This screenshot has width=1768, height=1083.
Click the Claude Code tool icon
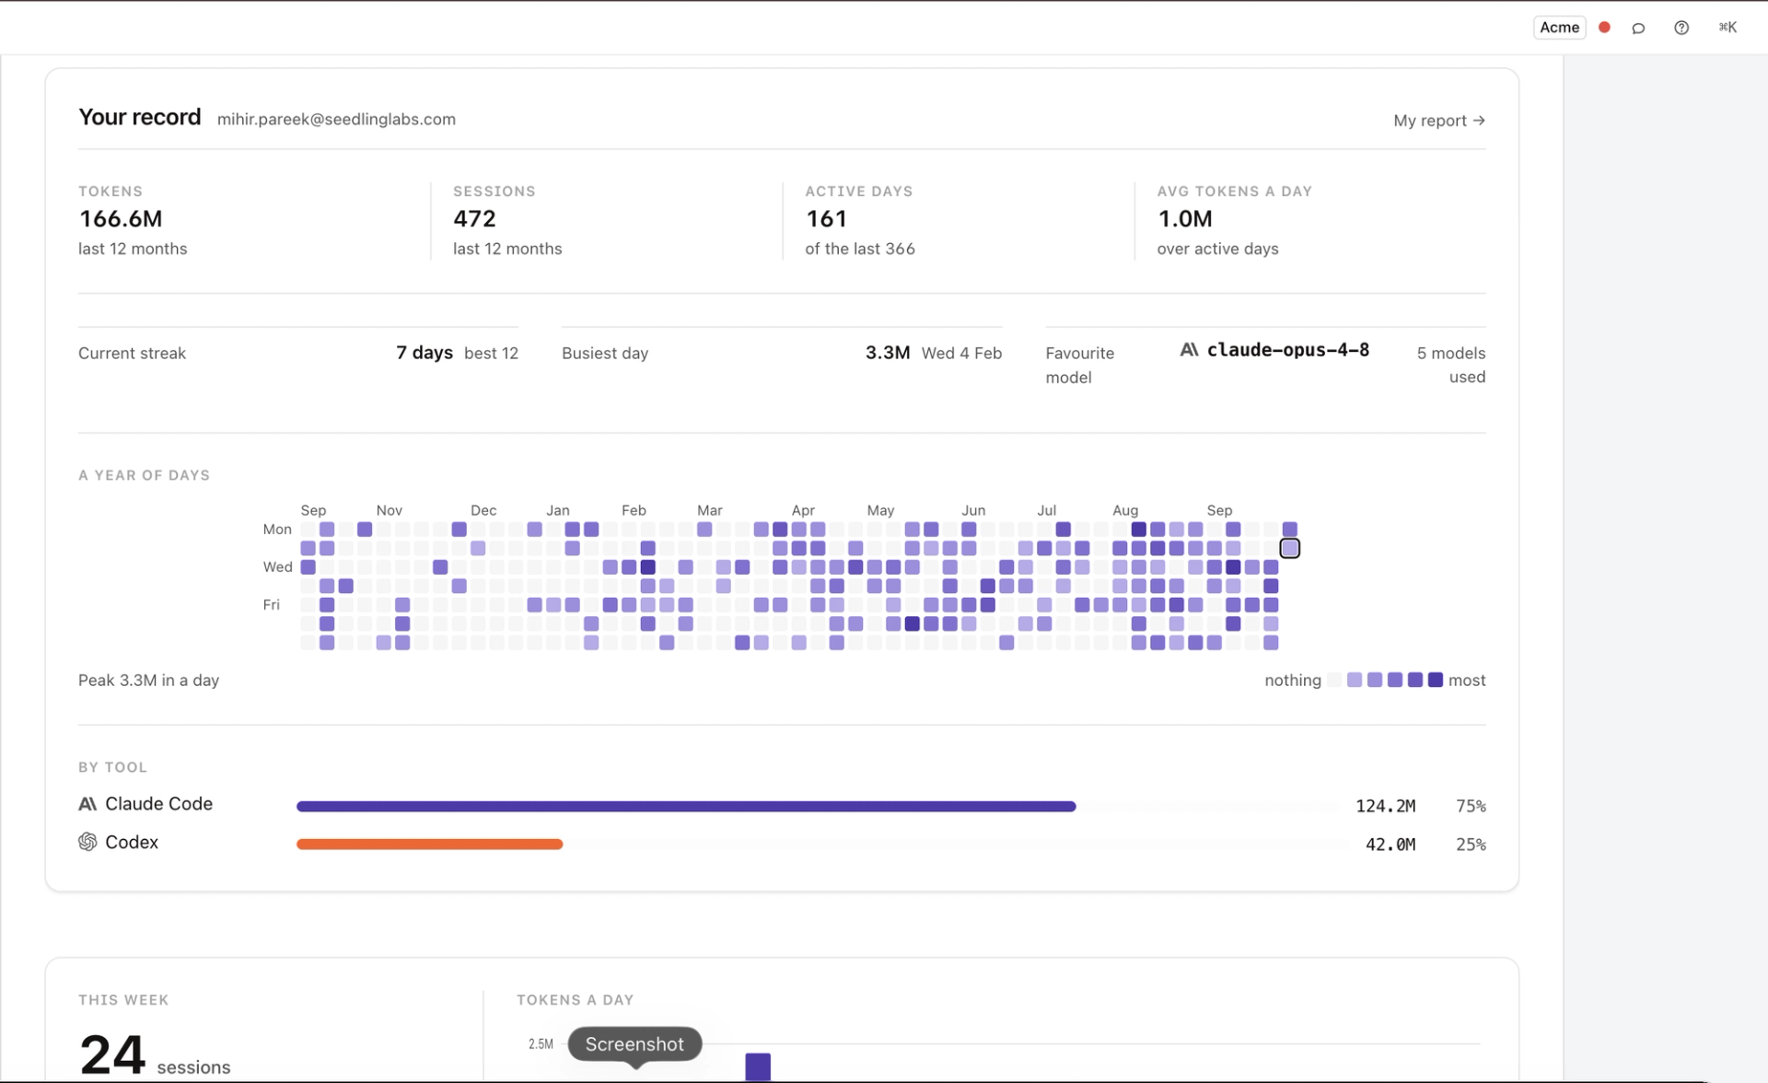[87, 804]
